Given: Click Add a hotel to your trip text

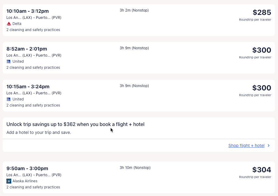Looking at the screenshot, I should [39, 133].
